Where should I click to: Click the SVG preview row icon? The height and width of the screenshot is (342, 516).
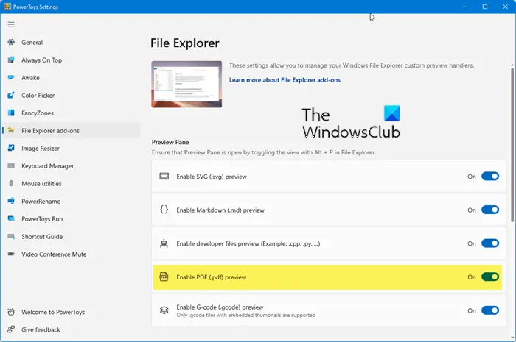click(164, 177)
